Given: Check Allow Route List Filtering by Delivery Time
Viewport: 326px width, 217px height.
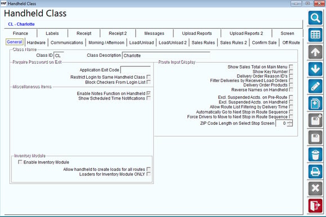Looking at the screenshot, I should 291,107.
